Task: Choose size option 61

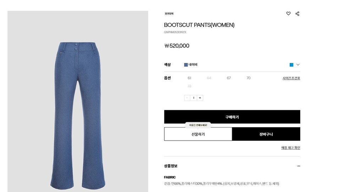Action: pyautogui.click(x=189, y=78)
